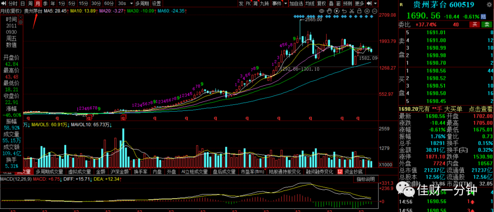Click the red 买 buy button

pos(474,25)
